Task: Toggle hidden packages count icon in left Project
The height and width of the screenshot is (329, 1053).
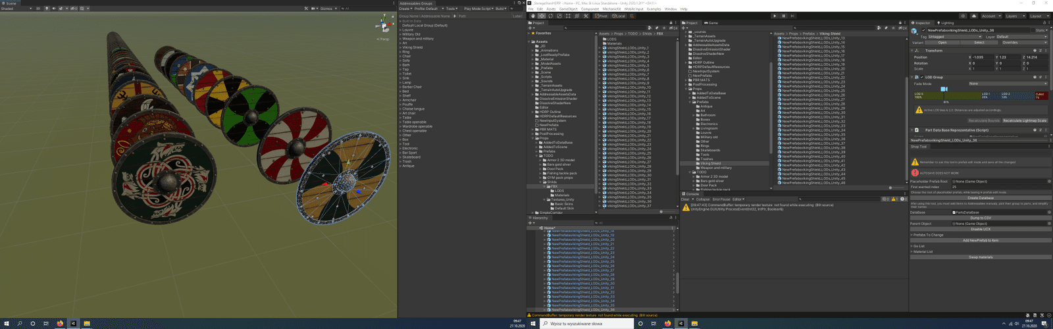Action: point(673,28)
